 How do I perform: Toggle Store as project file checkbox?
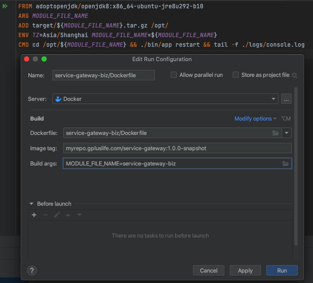click(236, 75)
